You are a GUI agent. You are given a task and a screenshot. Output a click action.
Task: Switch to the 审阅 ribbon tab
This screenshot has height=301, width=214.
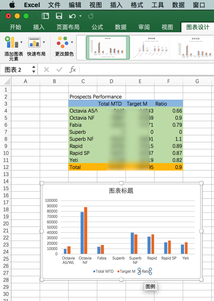144,27
